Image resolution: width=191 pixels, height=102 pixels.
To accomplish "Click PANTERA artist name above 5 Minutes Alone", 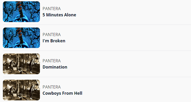I will (x=51, y=9).
